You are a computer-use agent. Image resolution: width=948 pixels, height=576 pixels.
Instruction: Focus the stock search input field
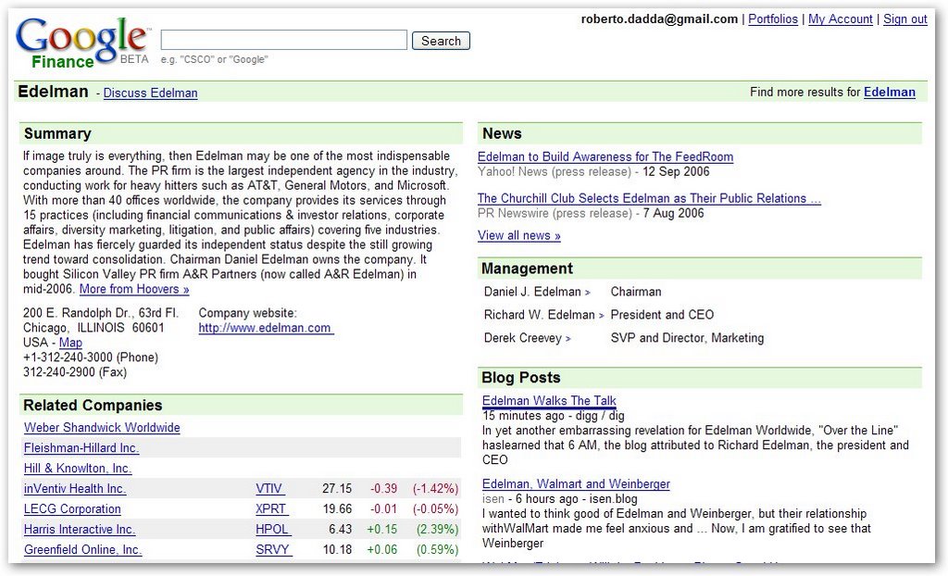[x=283, y=41]
